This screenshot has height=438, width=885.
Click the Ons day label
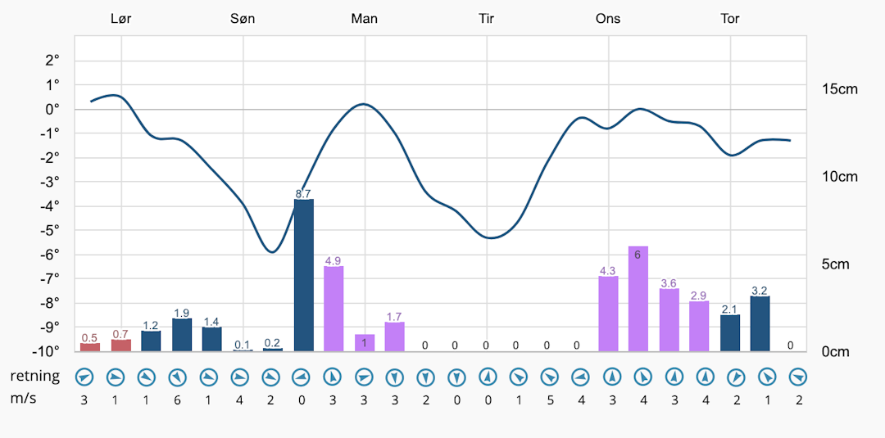click(608, 18)
